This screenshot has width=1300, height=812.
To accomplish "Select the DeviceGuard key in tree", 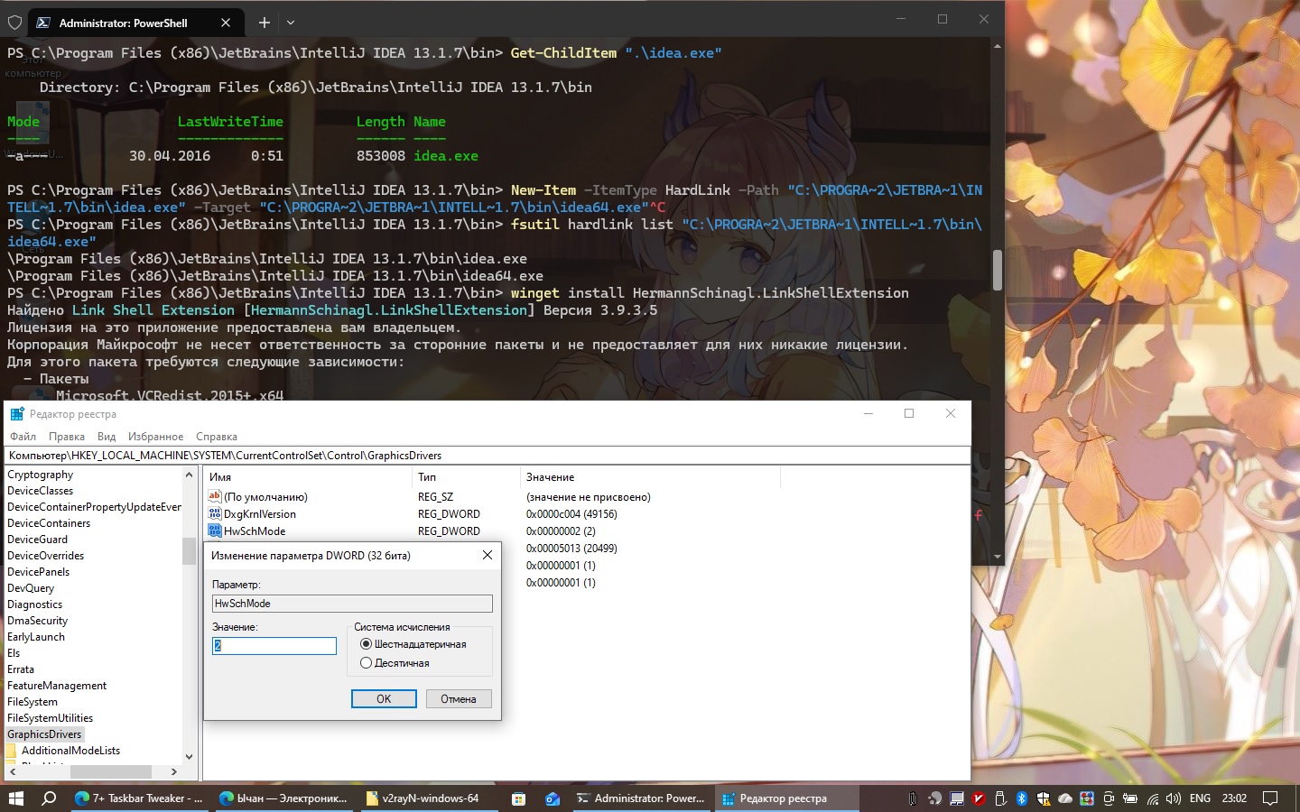I will click(38, 540).
